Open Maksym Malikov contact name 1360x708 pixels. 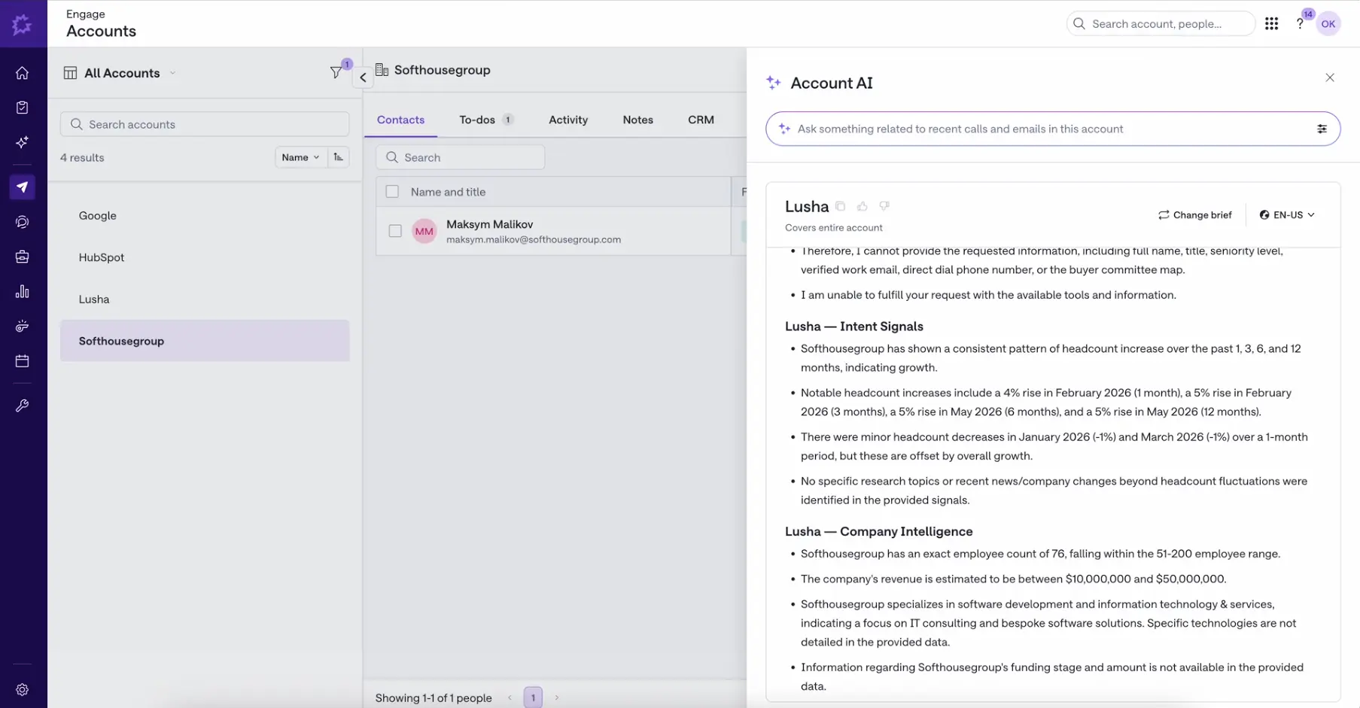[489, 224]
